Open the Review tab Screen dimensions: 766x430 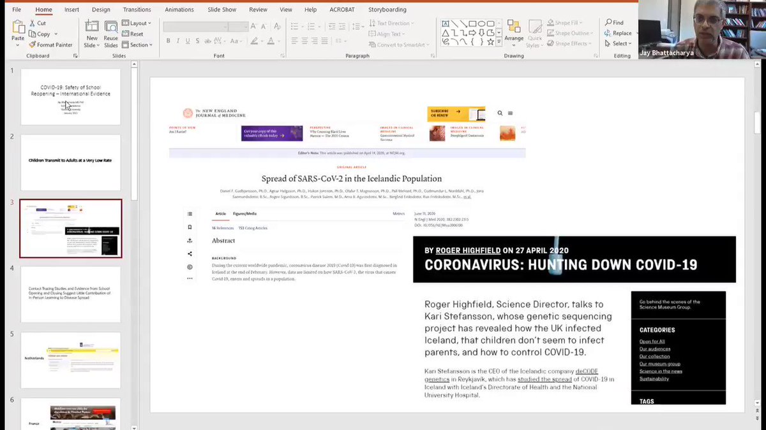tap(258, 10)
